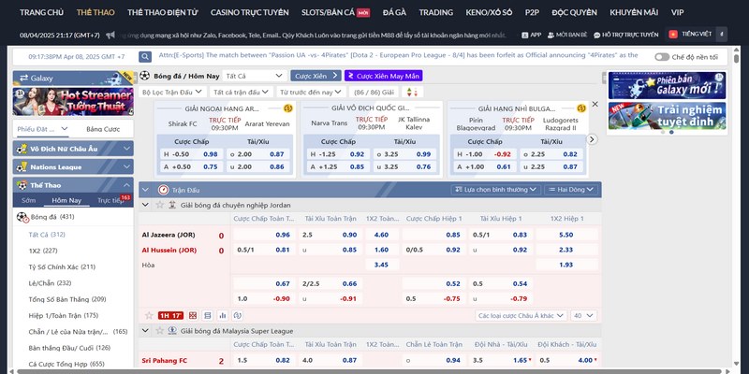Open ĐÁ GÀ menu

click(x=394, y=12)
